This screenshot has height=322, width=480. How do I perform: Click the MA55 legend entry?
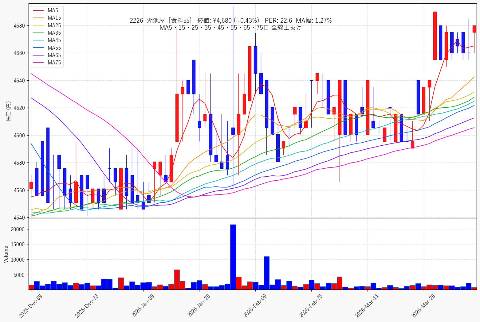[47, 48]
